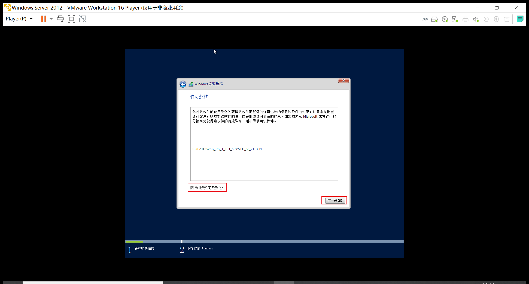This screenshot has width=529, height=284.
Task: Click the VMware Player title bar icon
Action: 7,7
